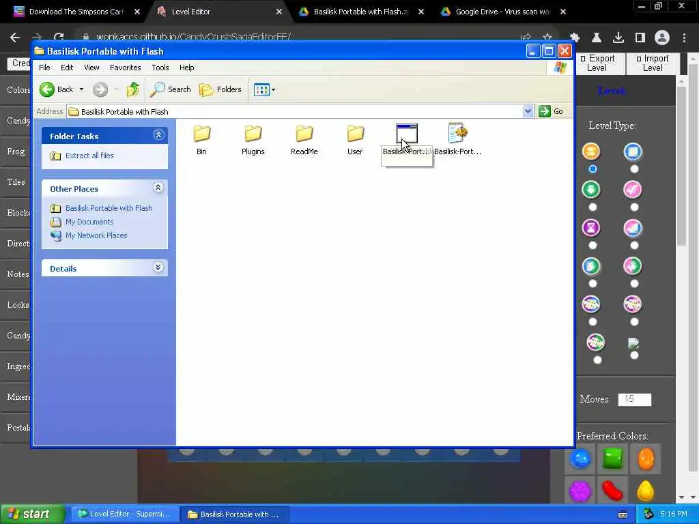The height and width of the screenshot is (524, 699).
Task: Expand the Details panel
Action: (x=158, y=267)
